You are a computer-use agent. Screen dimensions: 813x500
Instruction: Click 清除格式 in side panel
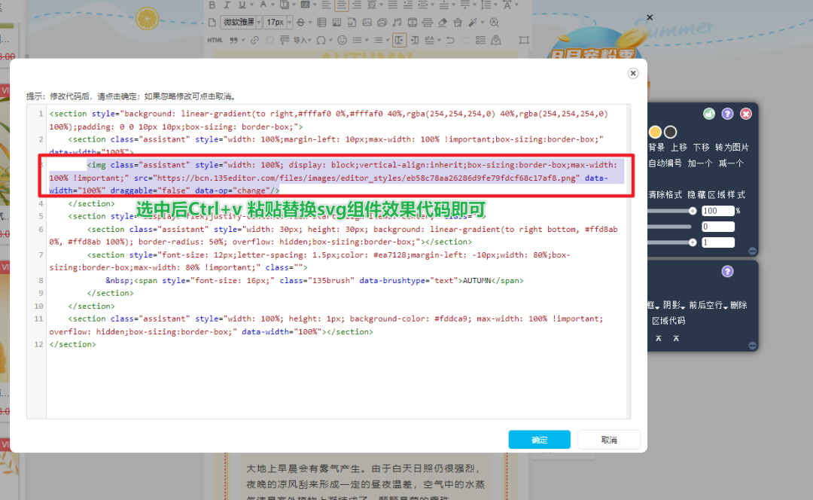[665, 194]
